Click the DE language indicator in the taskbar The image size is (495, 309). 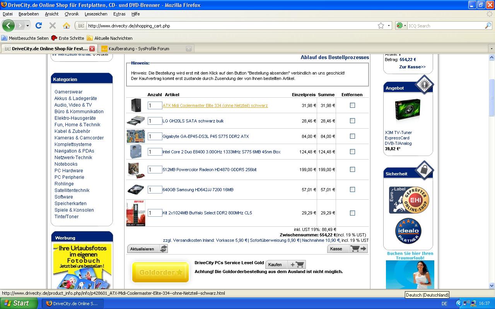[444, 304]
